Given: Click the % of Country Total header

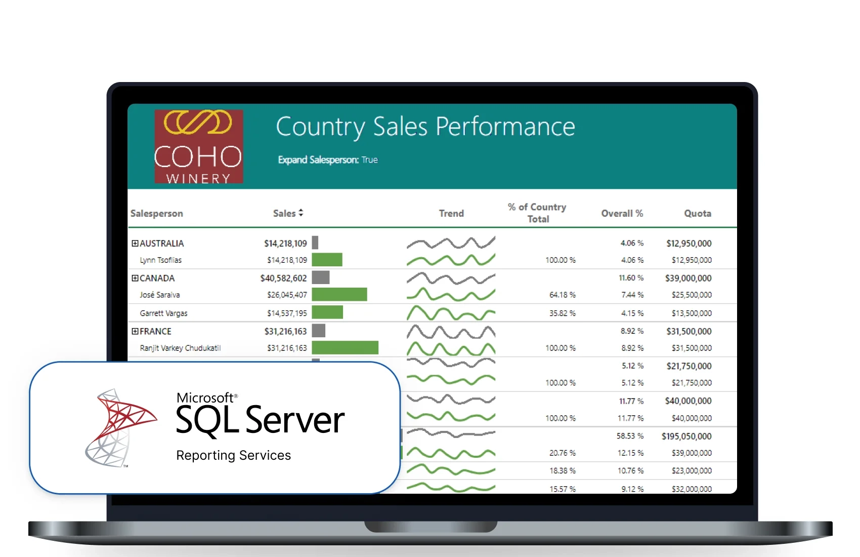Looking at the screenshot, I should click(537, 213).
